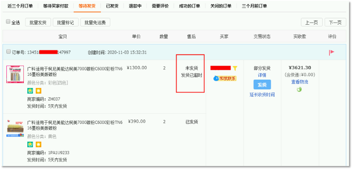The height and width of the screenshot is (169, 352).
Task: Click the 延长收货时间 link
Action: pos(262,95)
